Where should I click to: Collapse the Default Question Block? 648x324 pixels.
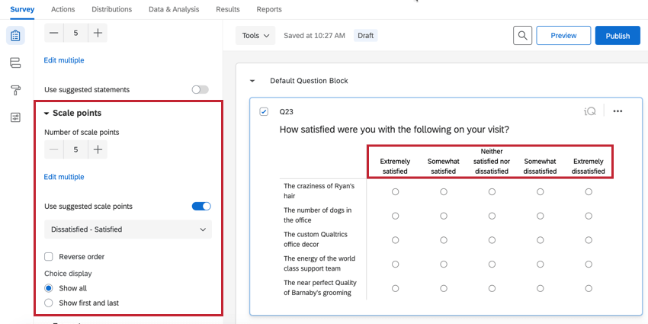point(252,81)
